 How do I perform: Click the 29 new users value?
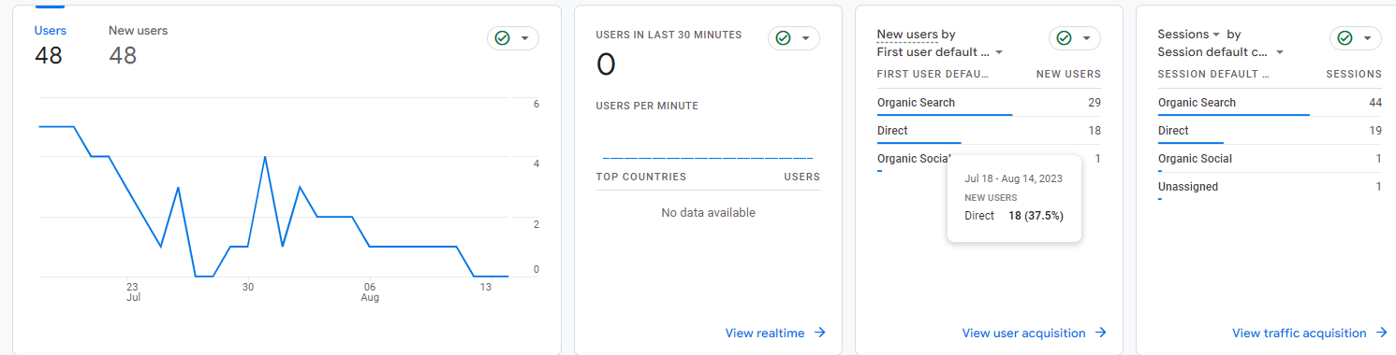pyautogui.click(x=1095, y=103)
